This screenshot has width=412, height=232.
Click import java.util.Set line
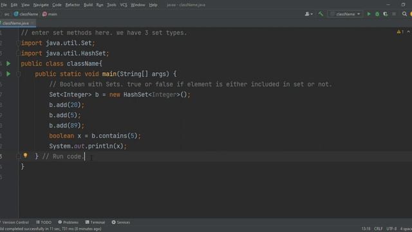(58, 43)
